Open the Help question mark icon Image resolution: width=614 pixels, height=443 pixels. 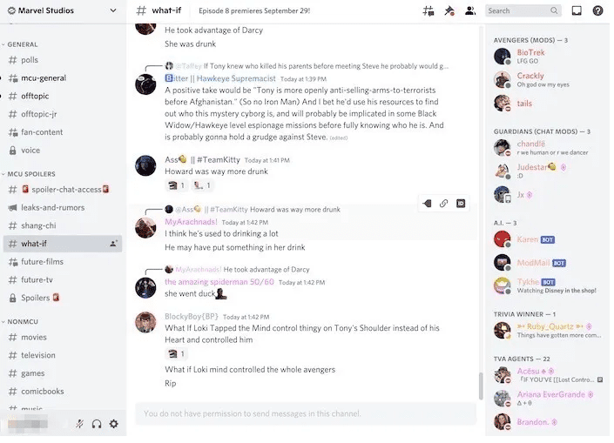(x=597, y=11)
